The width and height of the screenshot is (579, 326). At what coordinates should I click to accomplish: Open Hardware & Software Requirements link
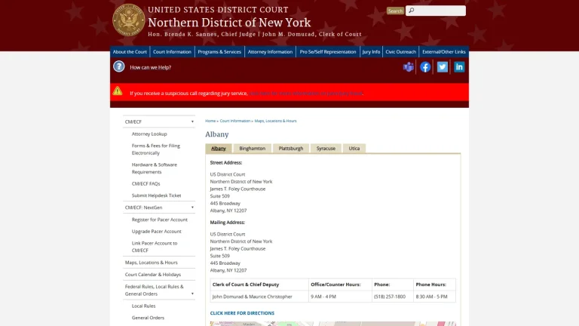[x=155, y=168]
